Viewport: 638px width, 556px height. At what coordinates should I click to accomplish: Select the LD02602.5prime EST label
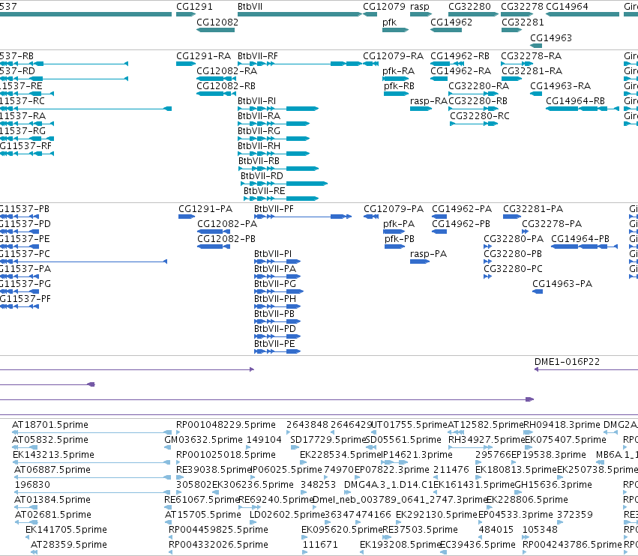(287, 515)
